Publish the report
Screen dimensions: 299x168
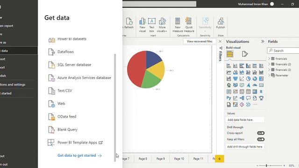click(221, 23)
